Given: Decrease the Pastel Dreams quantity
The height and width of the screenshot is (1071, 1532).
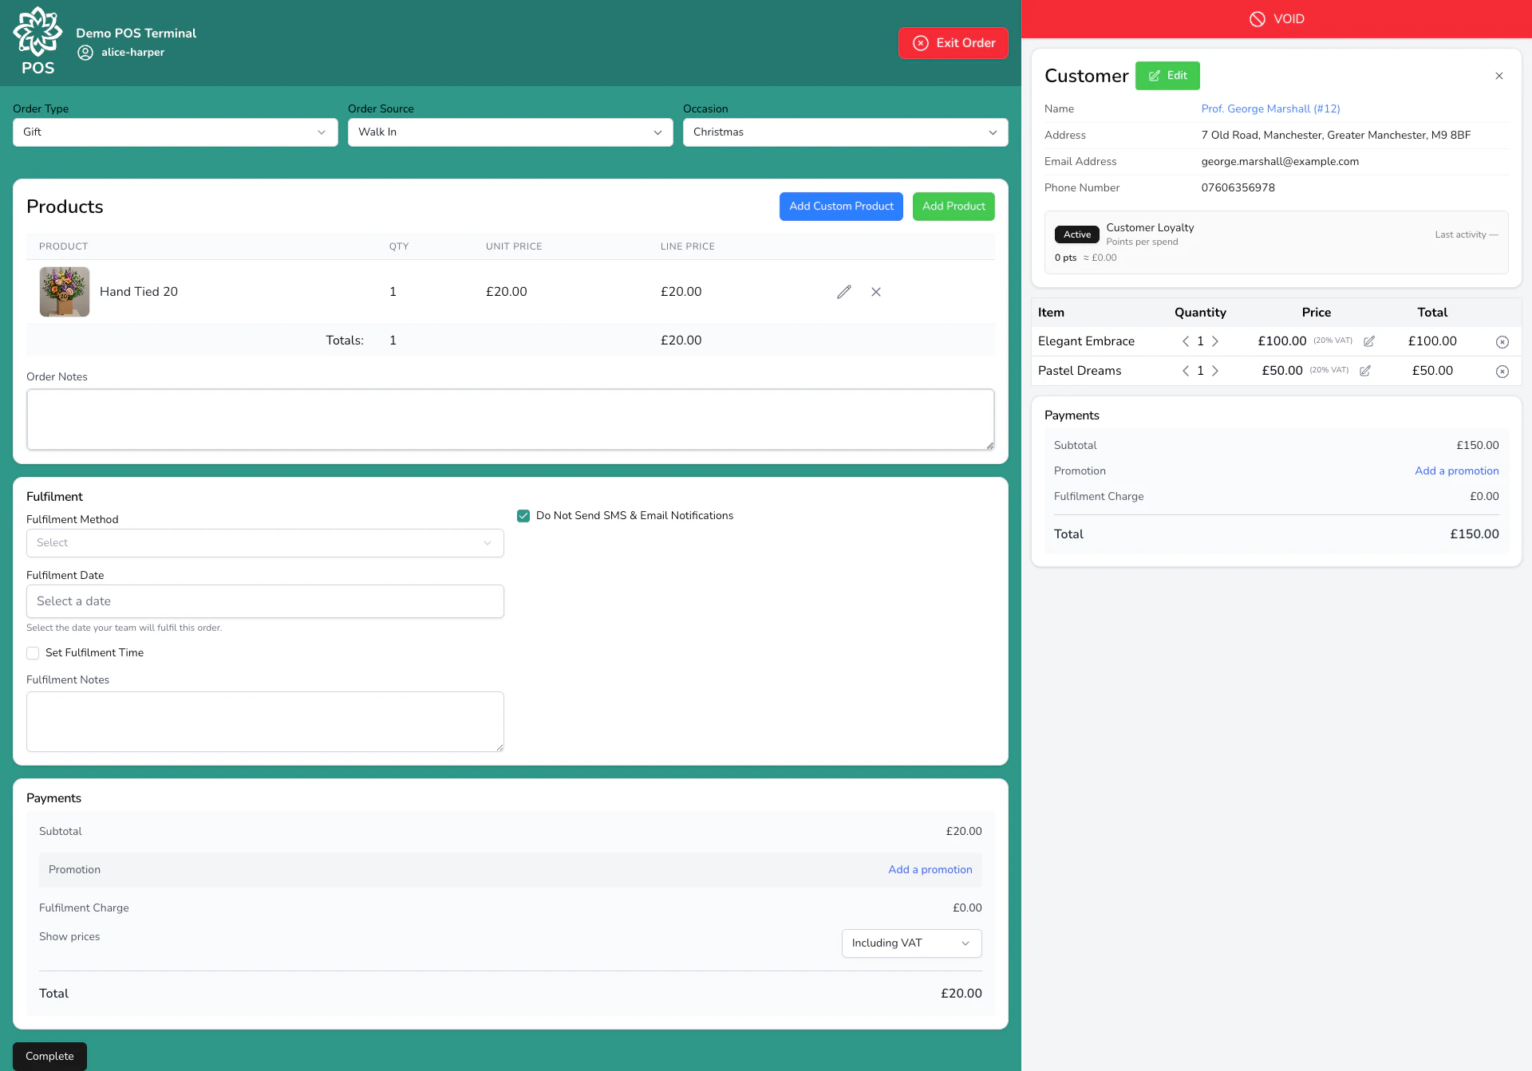Looking at the screenshot, I should point(1186,371).
